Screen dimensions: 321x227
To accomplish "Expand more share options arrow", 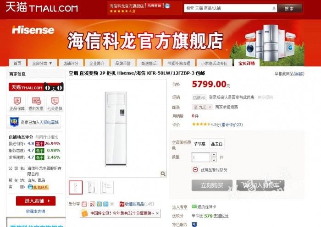I will [112, 204].
